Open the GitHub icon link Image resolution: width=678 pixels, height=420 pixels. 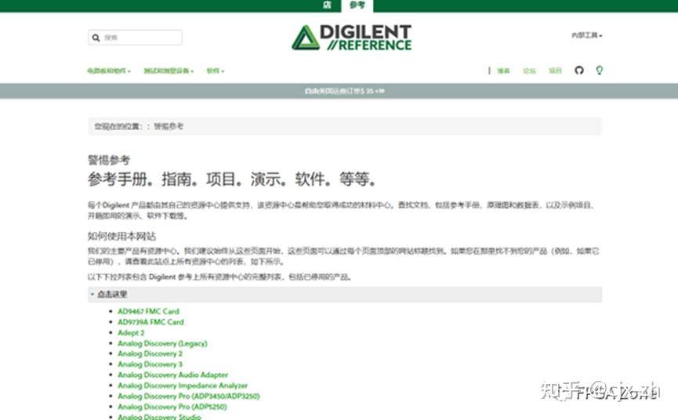click(579, 70)
